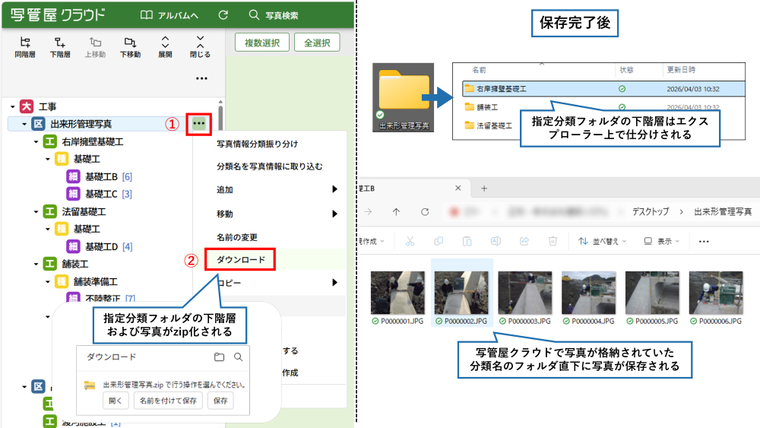The height and width of the screenshot is (428, 760).
Task: Click the 展開 expand-all icon
Action: pyautogui.click(x=165, y=43)
